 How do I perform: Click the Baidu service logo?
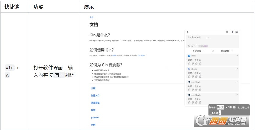189,56
